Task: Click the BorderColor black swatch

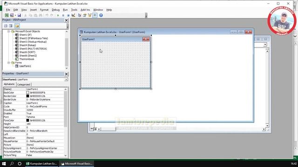Action: (28, 96)
